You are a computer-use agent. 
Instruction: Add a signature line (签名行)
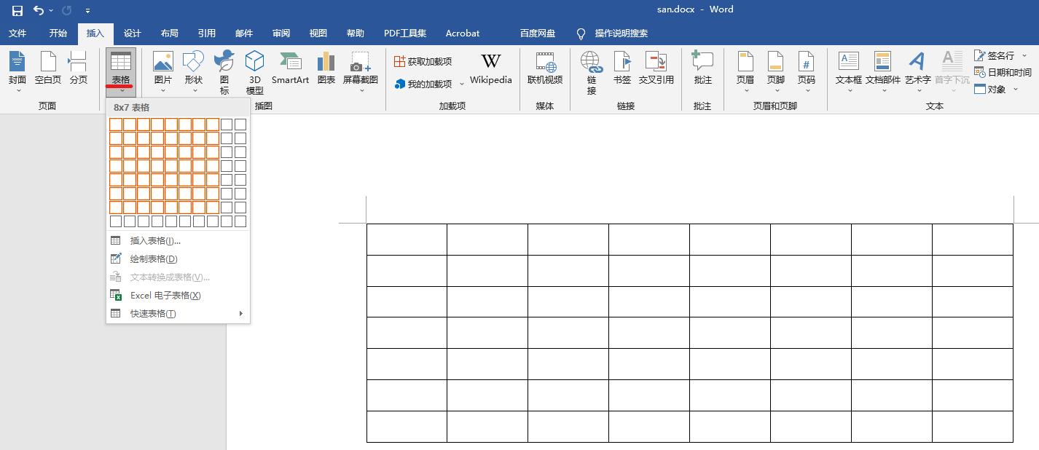click(995, 56)
